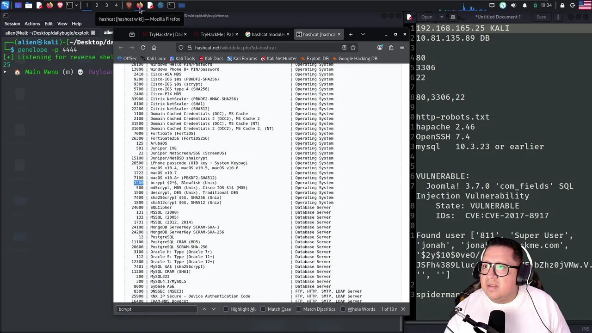This screenshot has width=592, height=333.
Task: Open Firefox recent browsing view icon
Action: (132, 34)
